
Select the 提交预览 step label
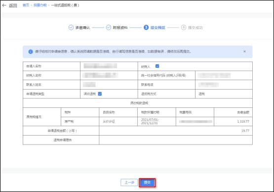158,28
